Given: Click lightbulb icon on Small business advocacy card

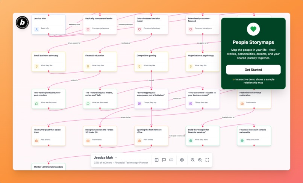Looking at the screenshot, I should (x=36, y=67).
